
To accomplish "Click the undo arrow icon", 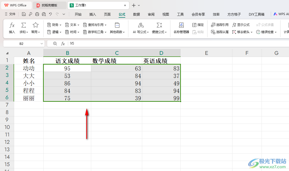I will [50, 14].
